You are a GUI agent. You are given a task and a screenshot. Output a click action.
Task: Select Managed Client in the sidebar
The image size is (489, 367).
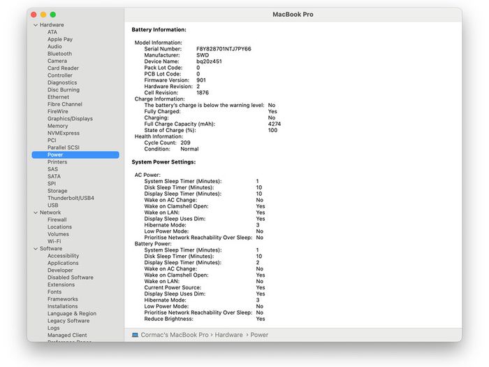67,335
